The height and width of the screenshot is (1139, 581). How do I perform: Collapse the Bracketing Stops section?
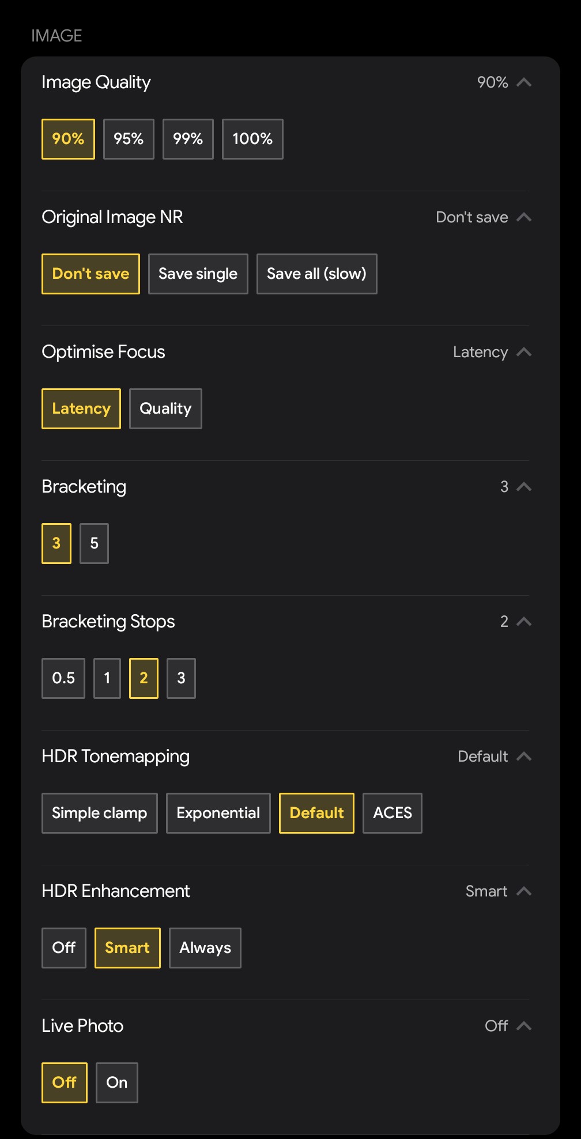point(523,622)
